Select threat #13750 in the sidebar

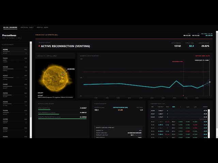tap(15, 121)
